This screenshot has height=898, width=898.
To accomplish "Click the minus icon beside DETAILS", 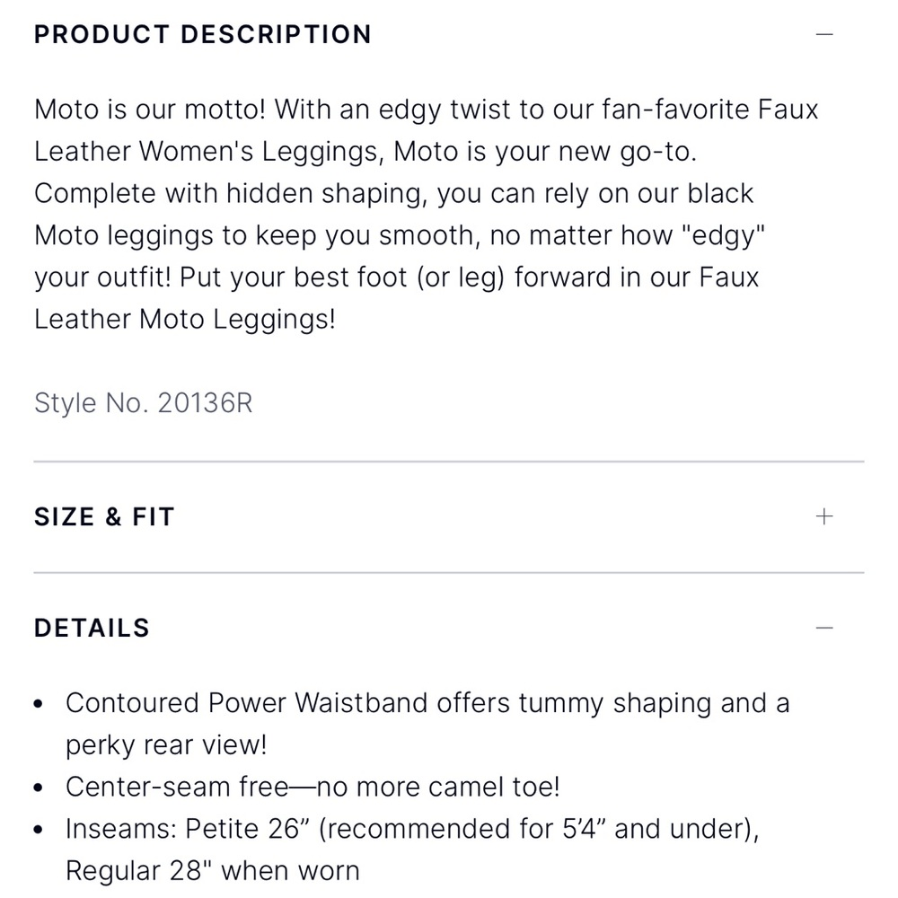I will pyautogui.click(x=823, y=628).
